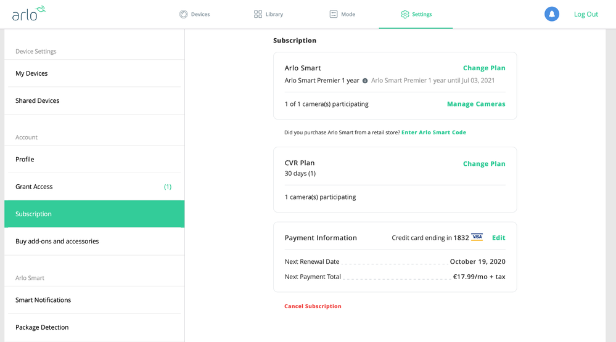Click the Mode icon
The height and width of the screenshot is (342, 616).
point(334,14)
